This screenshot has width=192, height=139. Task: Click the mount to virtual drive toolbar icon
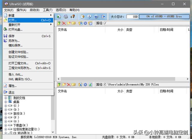point(59,17)
